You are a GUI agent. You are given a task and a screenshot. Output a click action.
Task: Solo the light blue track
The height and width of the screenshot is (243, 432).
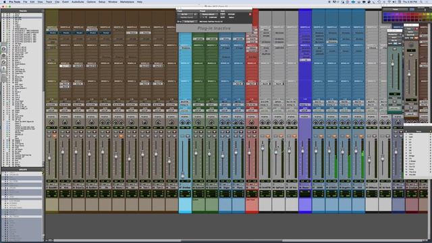(182, 136)
